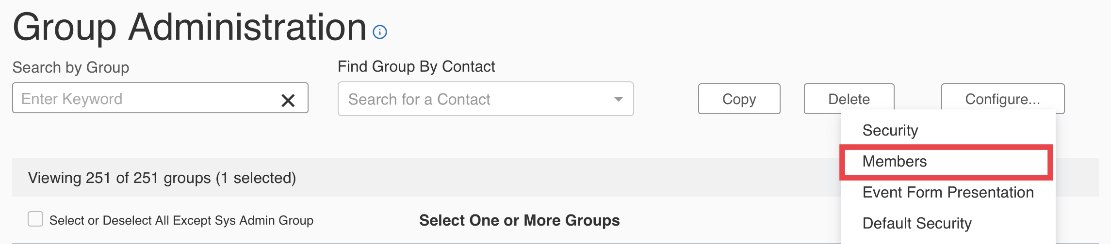
Task: Open the Search for a Contact combo box
Action: point(475,99)
